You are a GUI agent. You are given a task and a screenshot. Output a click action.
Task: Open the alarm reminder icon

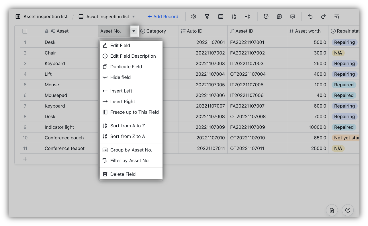coord(266,16)
